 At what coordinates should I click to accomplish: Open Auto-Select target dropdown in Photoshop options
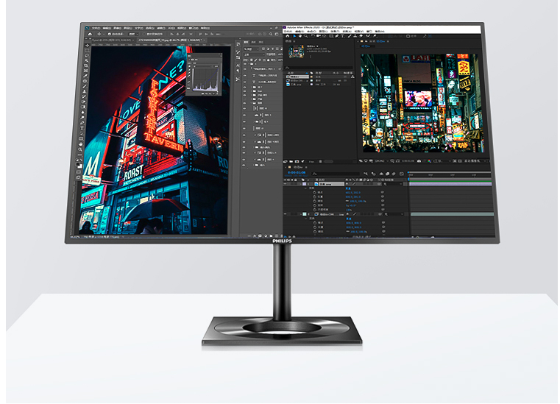[x=132, y=35]
